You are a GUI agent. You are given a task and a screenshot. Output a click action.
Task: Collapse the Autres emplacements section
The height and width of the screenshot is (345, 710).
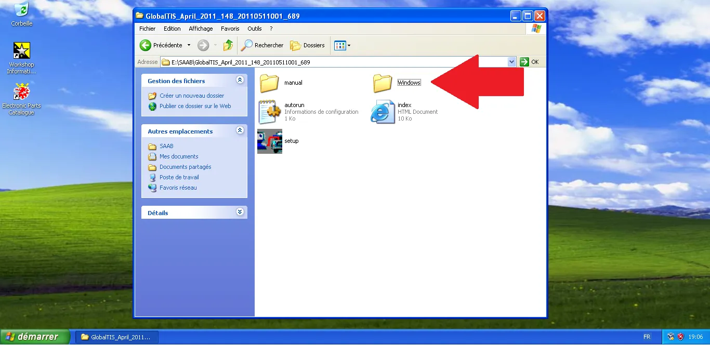[240, 130]
